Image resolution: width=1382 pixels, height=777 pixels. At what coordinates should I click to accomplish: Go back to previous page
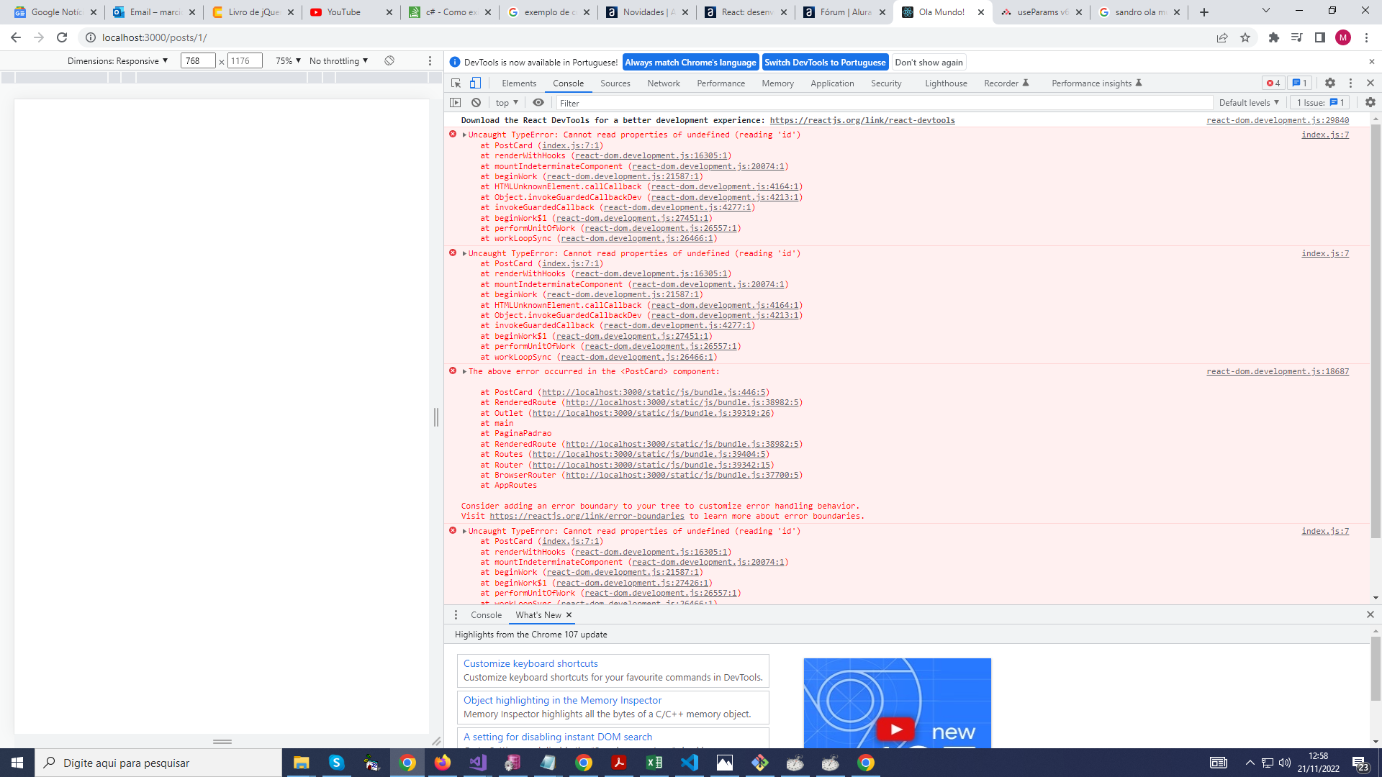(16, 37)
